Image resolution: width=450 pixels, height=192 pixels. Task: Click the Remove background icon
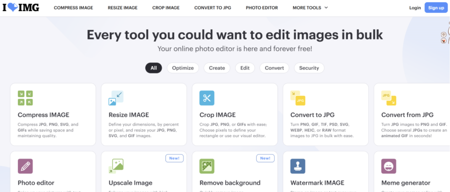(207, 166)
